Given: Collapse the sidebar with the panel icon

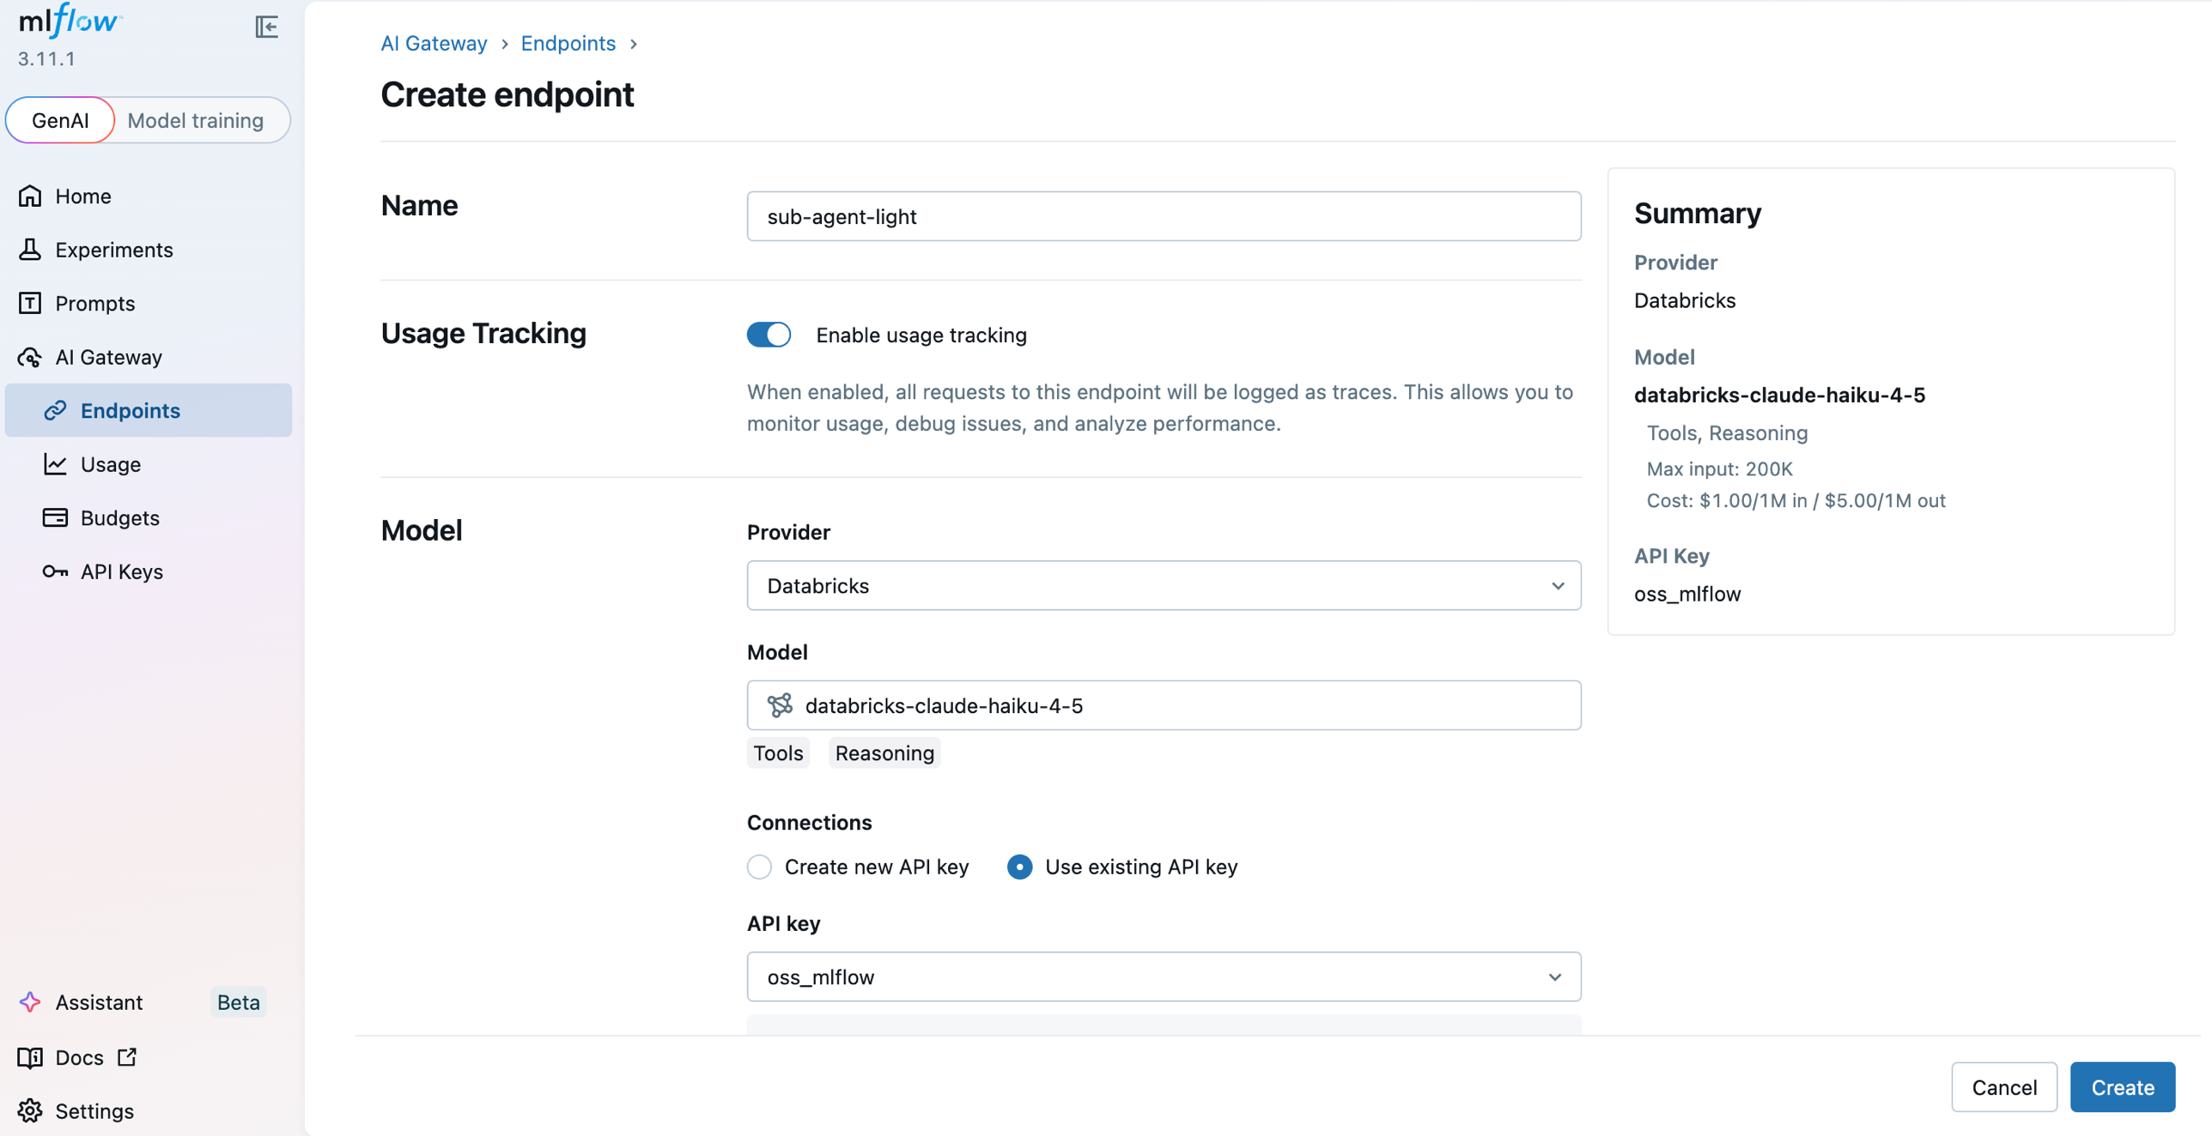Looking at the screenshot, I should (267, 27).
